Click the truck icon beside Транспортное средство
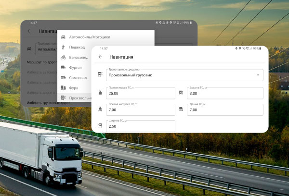This screenshot has height=196, width=289. [100, 74]
